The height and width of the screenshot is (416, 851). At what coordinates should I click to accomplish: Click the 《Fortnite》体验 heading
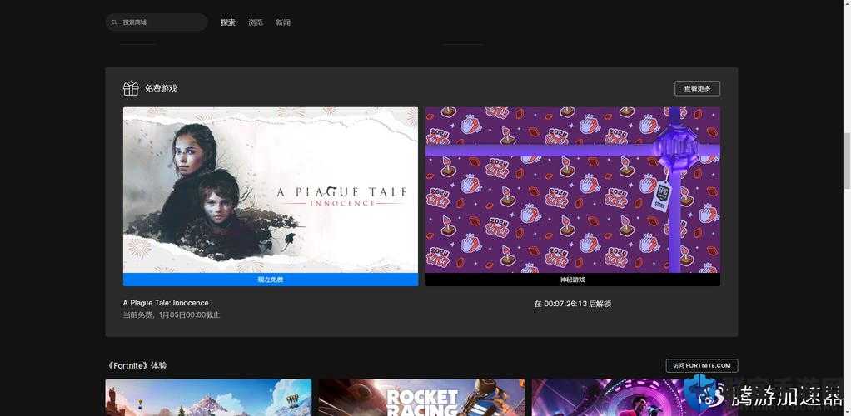[x=137, y=366]
